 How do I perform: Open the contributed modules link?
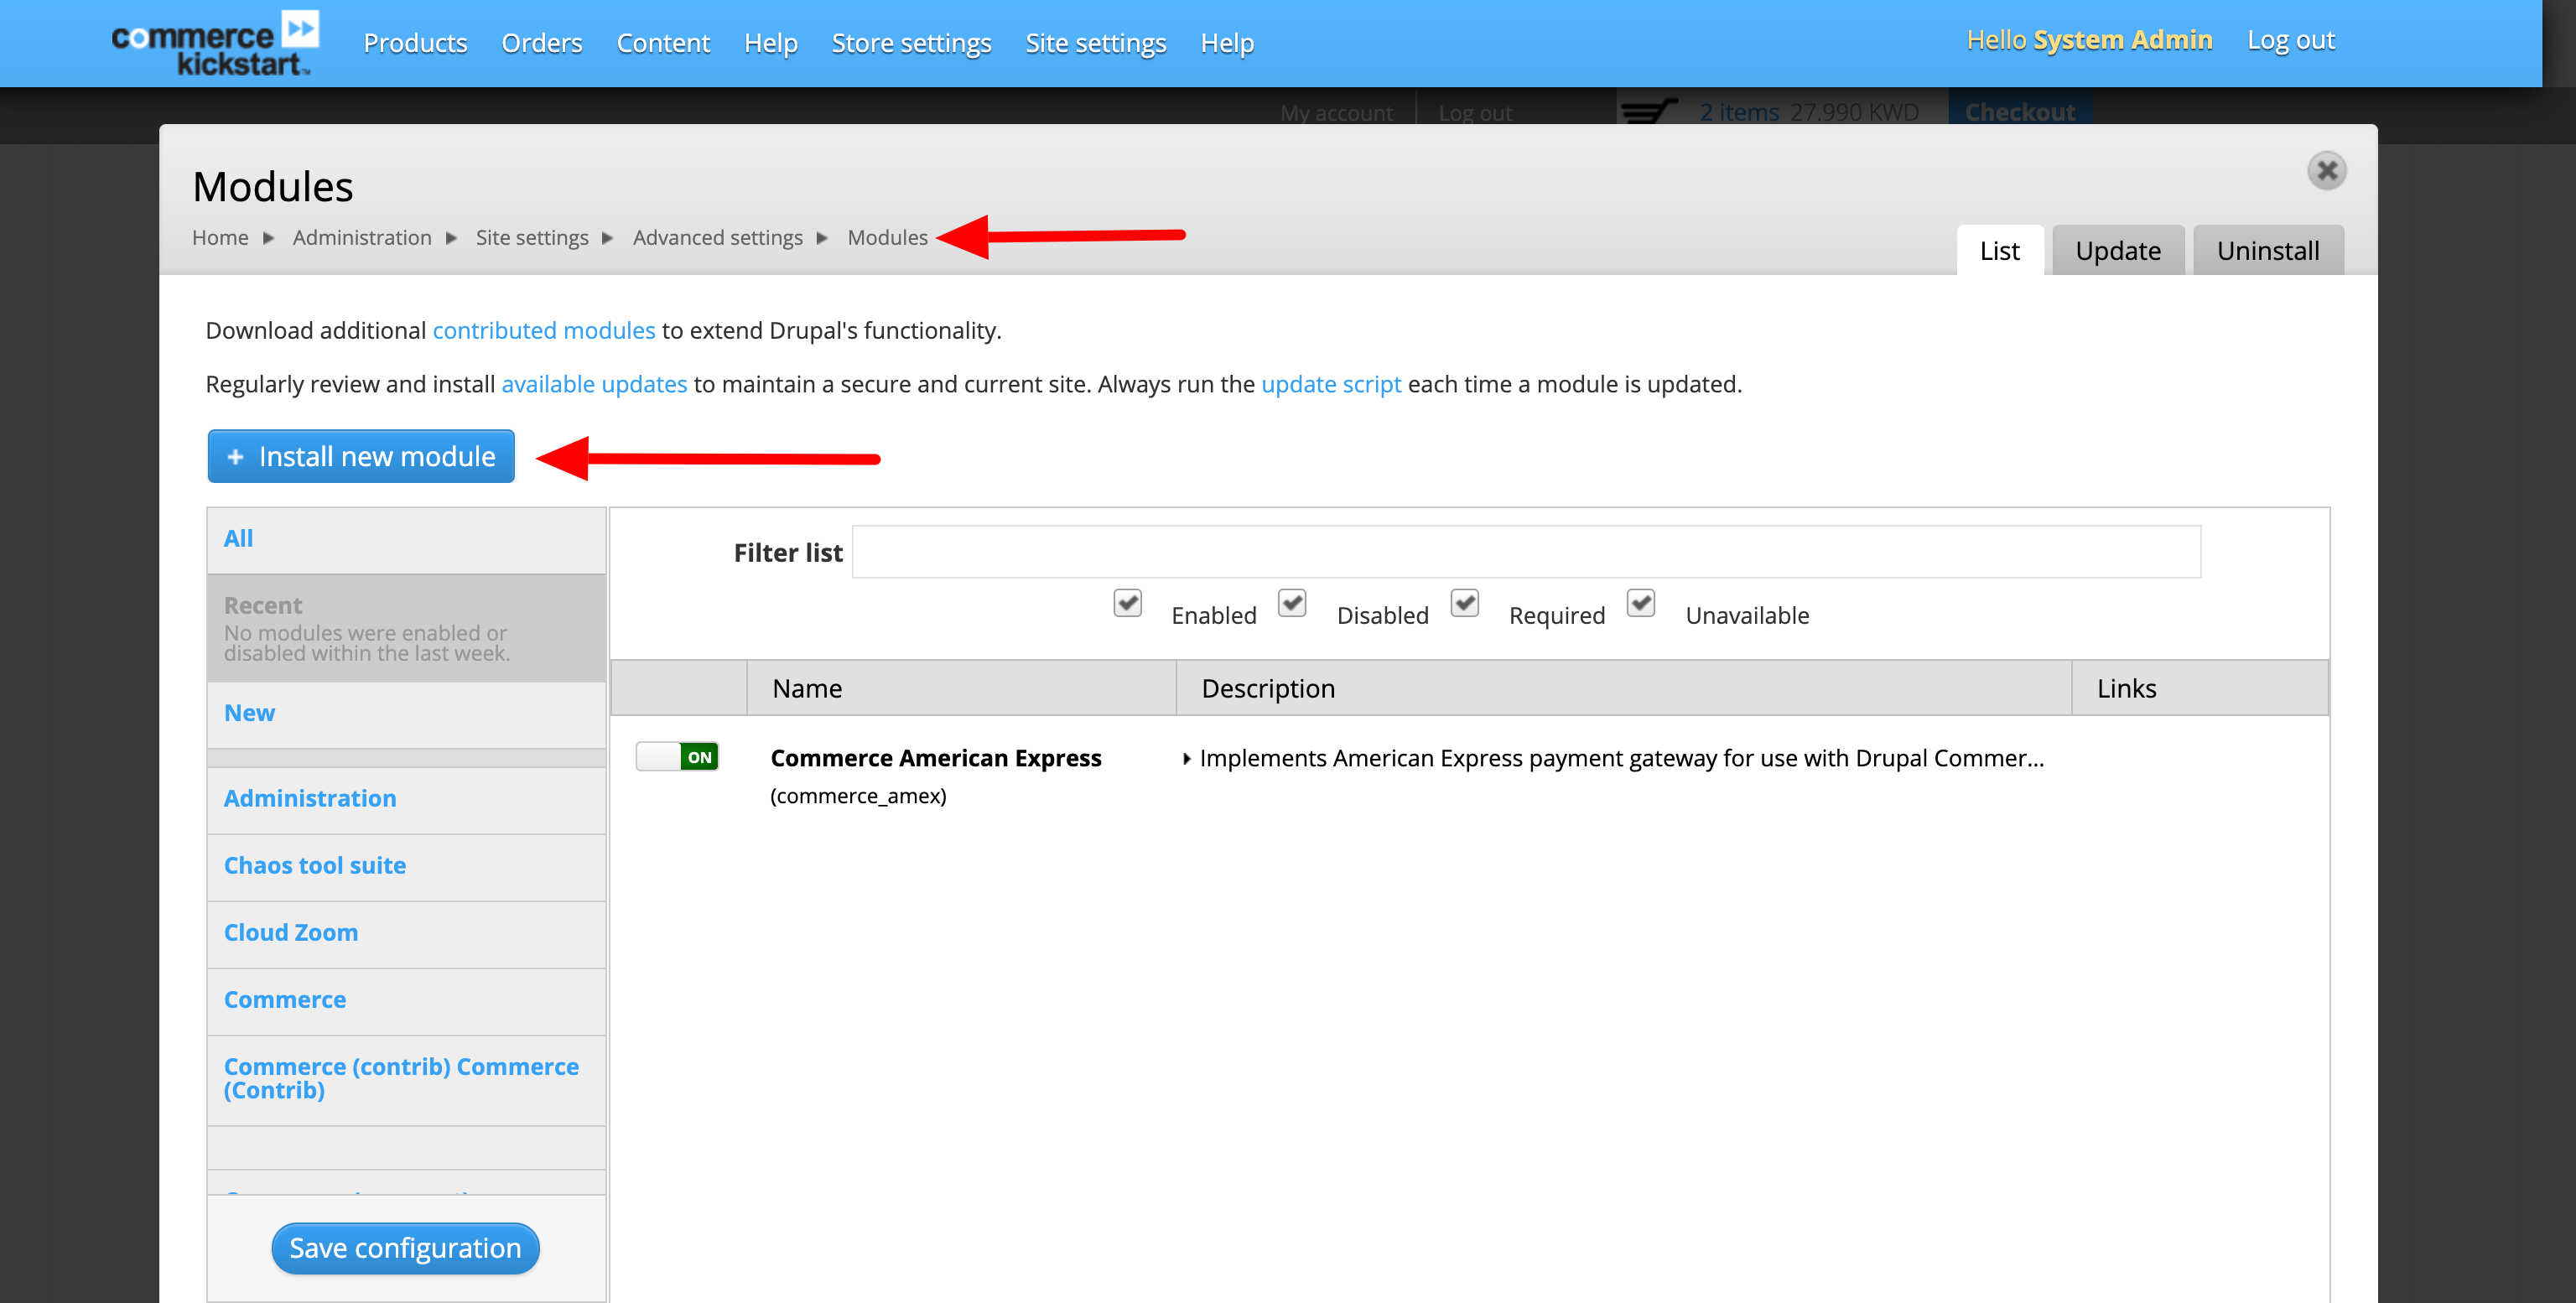(544, 330)
